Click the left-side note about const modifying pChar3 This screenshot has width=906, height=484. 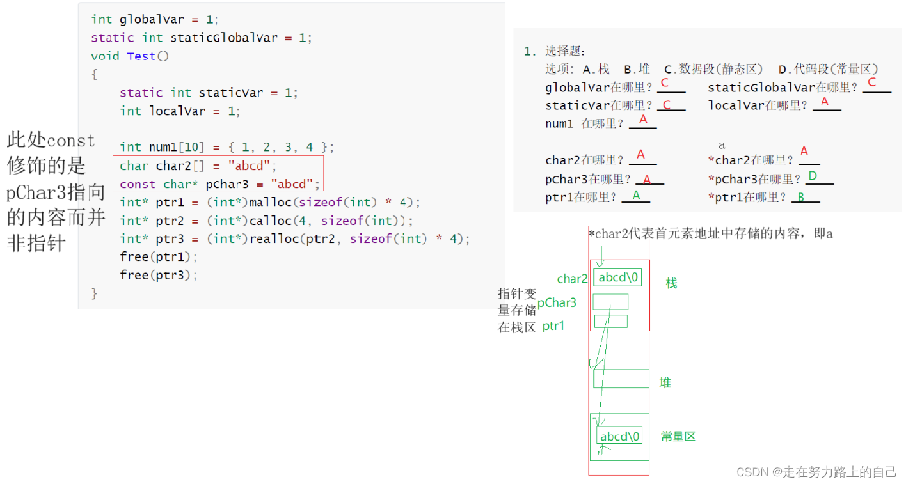56,191
